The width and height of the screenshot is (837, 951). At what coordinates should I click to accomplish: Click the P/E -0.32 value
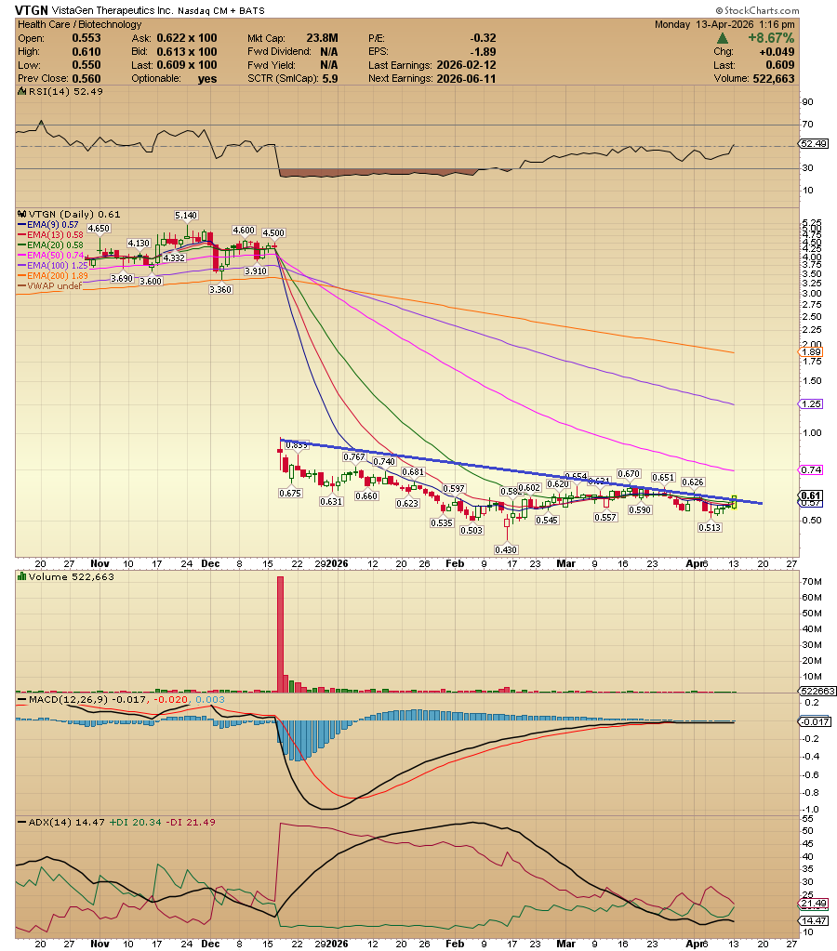pos(483,38)
